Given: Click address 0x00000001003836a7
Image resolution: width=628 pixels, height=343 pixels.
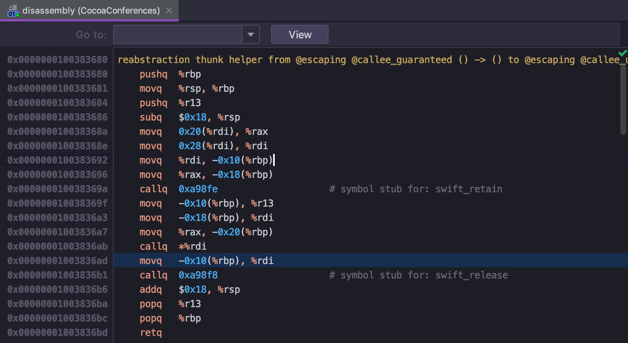Looking at the screenshot, I should [x=57, y=232].
